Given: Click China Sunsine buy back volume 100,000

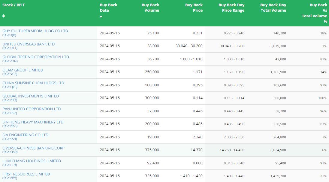Looking at the screenshot, I should 152,85.
